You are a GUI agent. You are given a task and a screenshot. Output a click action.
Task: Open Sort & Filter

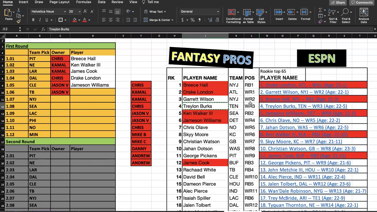[333, 16]
